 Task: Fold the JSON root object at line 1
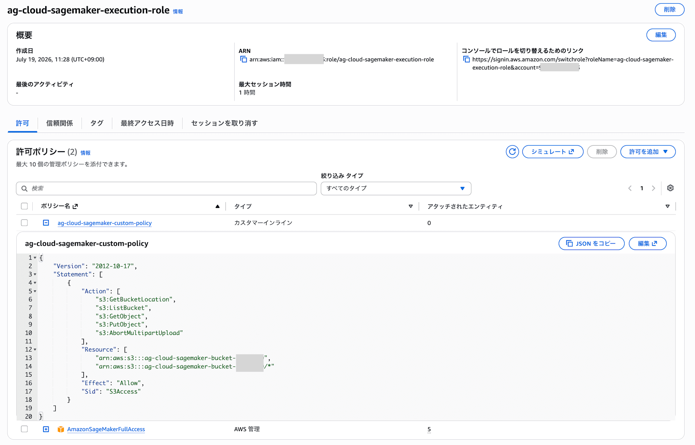(35, 258)
